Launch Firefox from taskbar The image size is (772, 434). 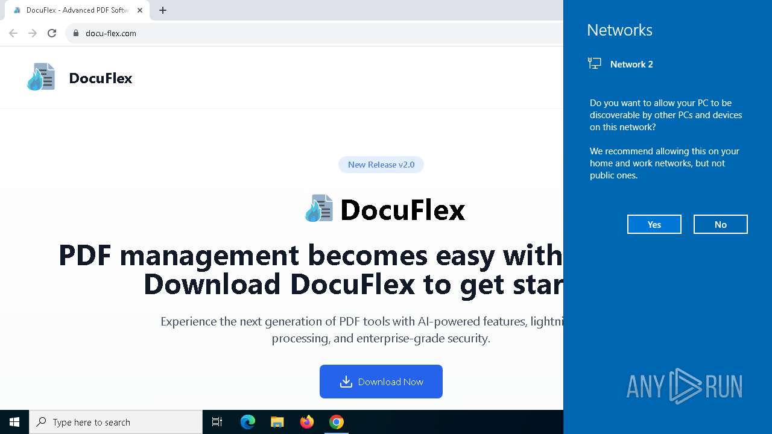pos(307,422)
